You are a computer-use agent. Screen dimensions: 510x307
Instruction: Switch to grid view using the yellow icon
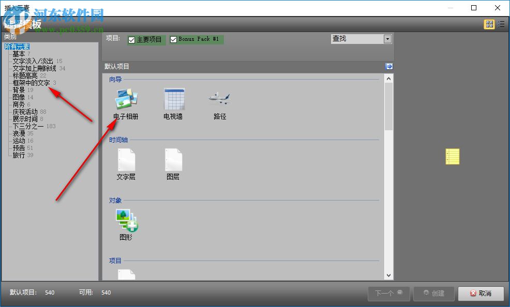488,24
